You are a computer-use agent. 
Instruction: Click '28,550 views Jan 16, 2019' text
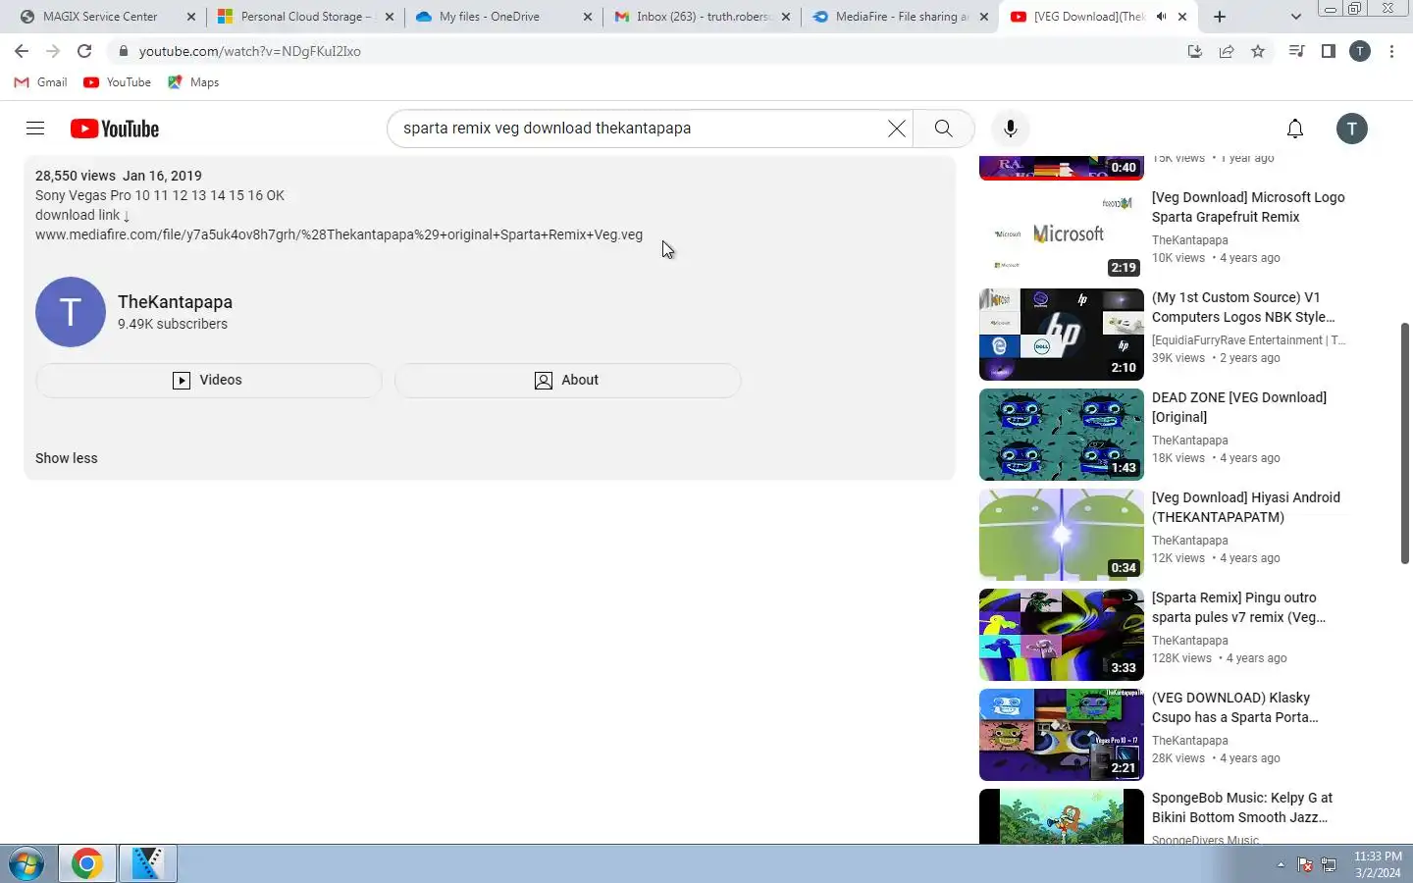click(119, 176)
